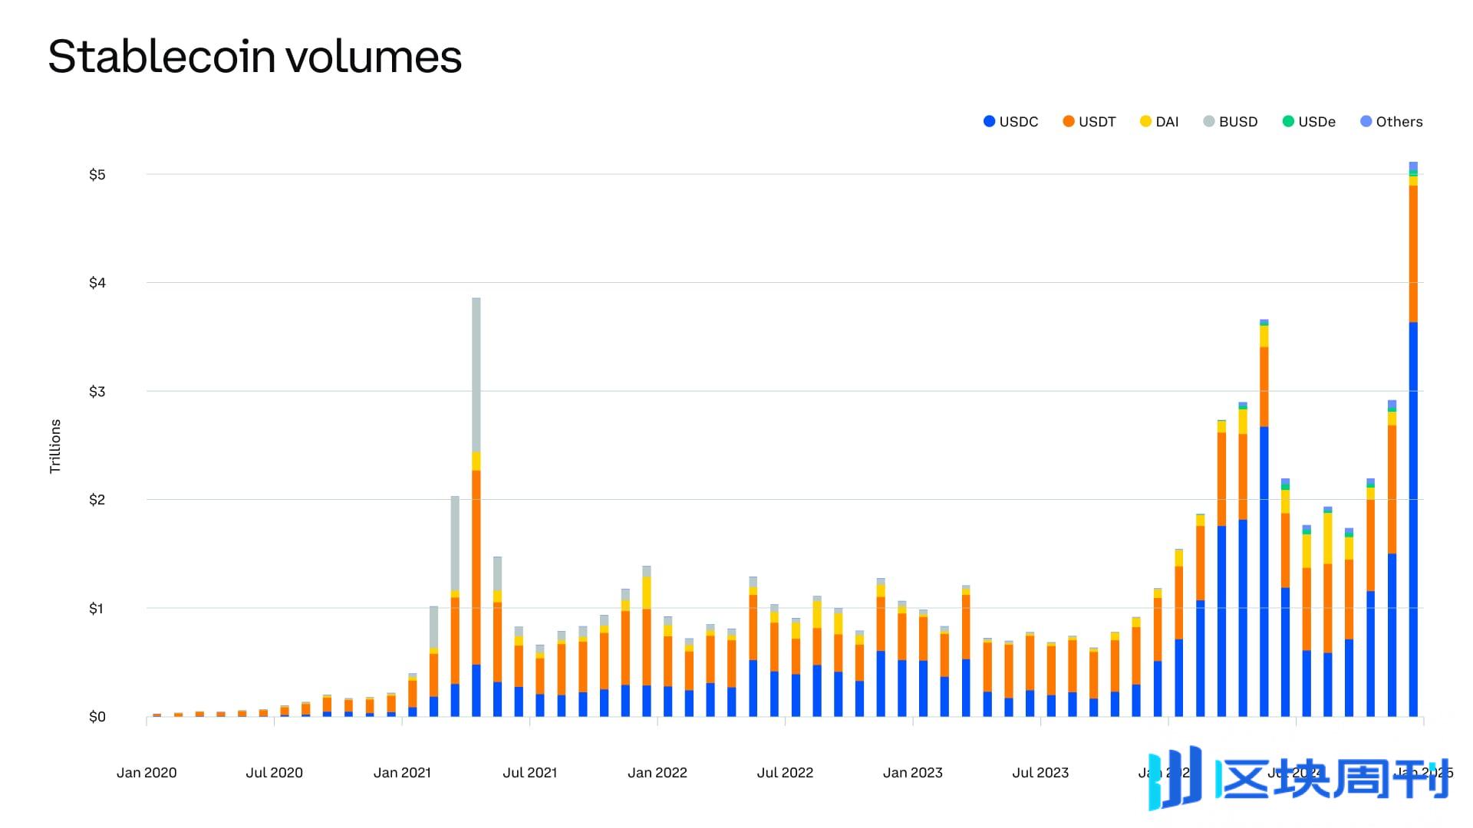
Task: Click the Stablecoin volumes chart title
Action: click(255, 56)
